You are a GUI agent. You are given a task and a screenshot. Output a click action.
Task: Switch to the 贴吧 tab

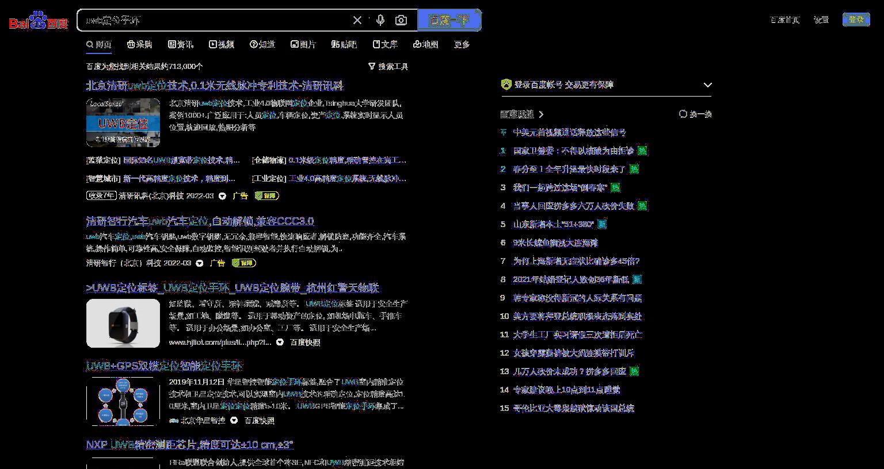pyautogui.click(x=344, y=44)
